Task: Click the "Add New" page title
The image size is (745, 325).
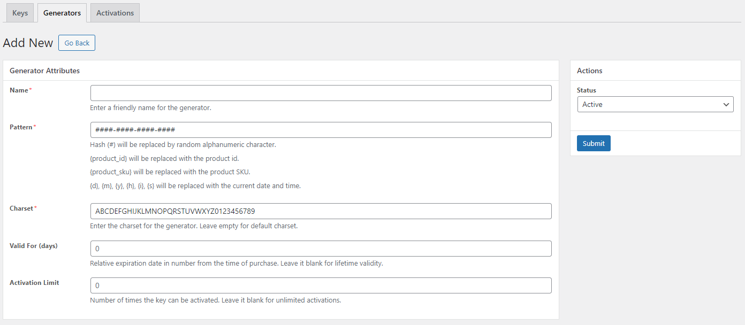Action: point(28,43)
